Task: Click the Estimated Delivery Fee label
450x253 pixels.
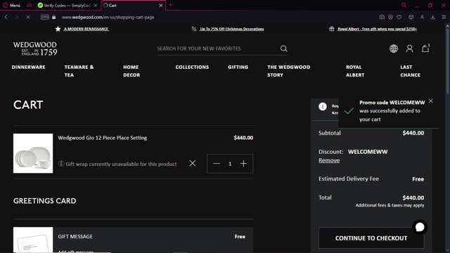Action: 349,179
